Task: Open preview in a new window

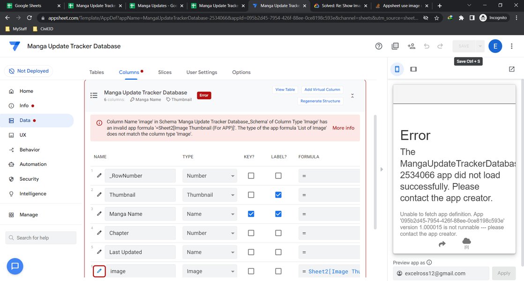Action: tap(511, 69)
